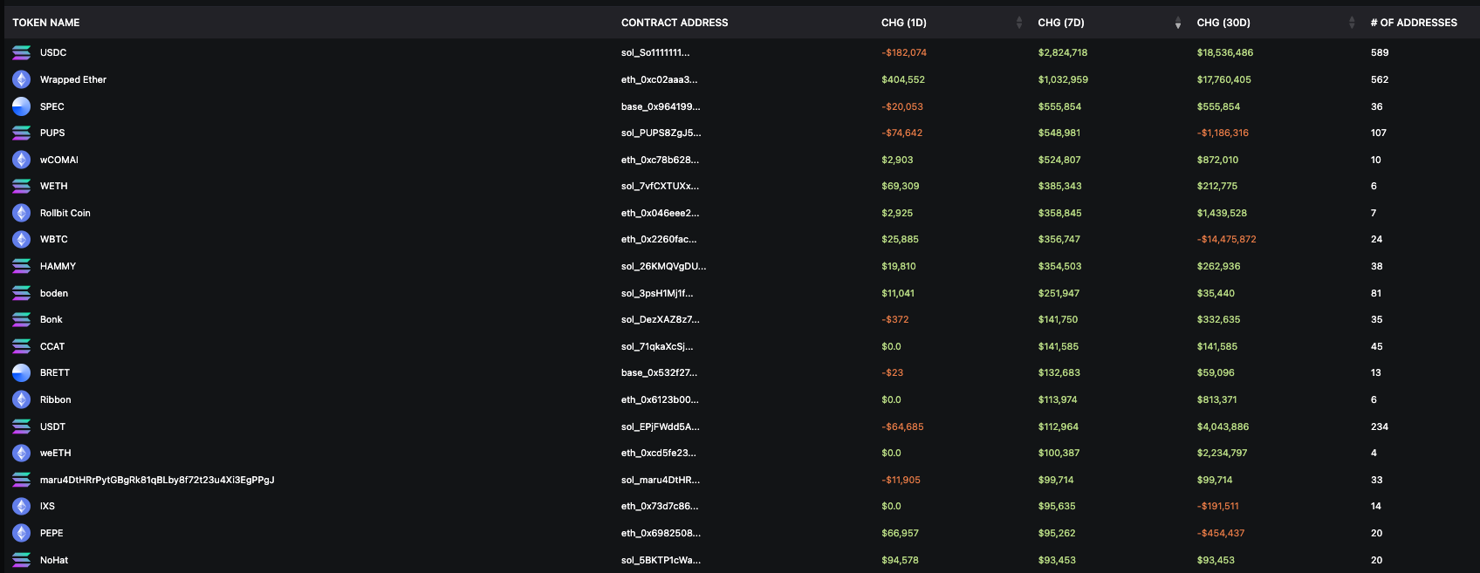
Task: Click the 30D change value -$14,475,872
Action: 1226,240
